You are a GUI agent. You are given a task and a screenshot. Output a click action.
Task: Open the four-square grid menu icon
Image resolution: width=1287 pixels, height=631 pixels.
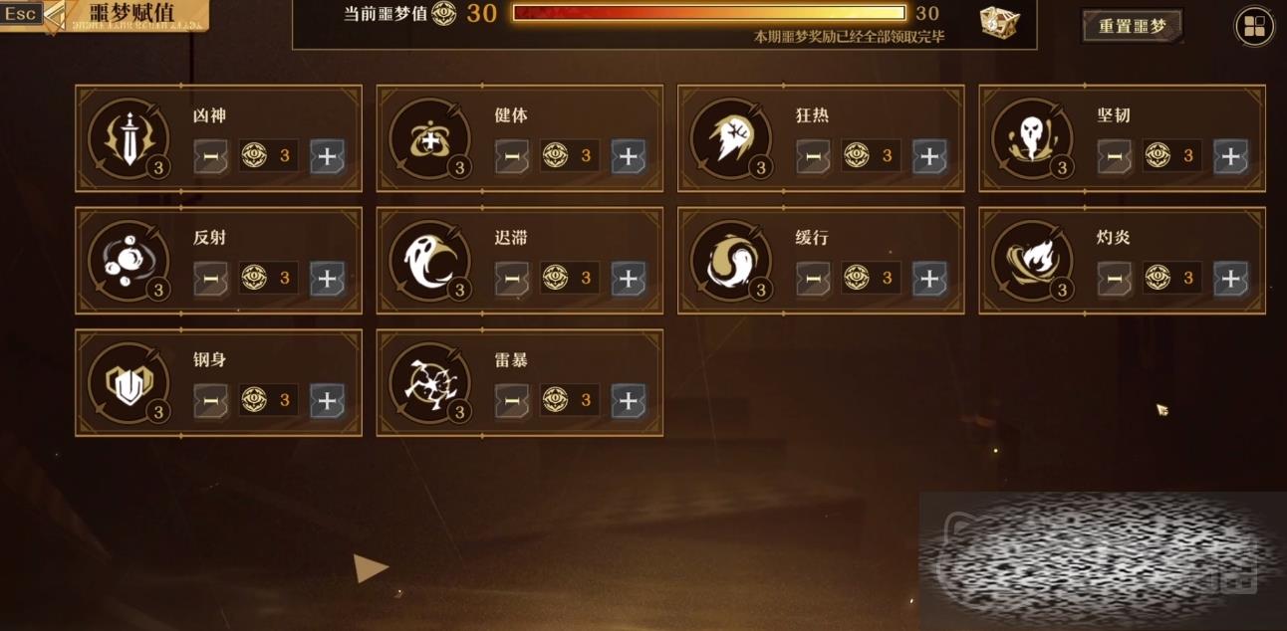coord(1254,27)
